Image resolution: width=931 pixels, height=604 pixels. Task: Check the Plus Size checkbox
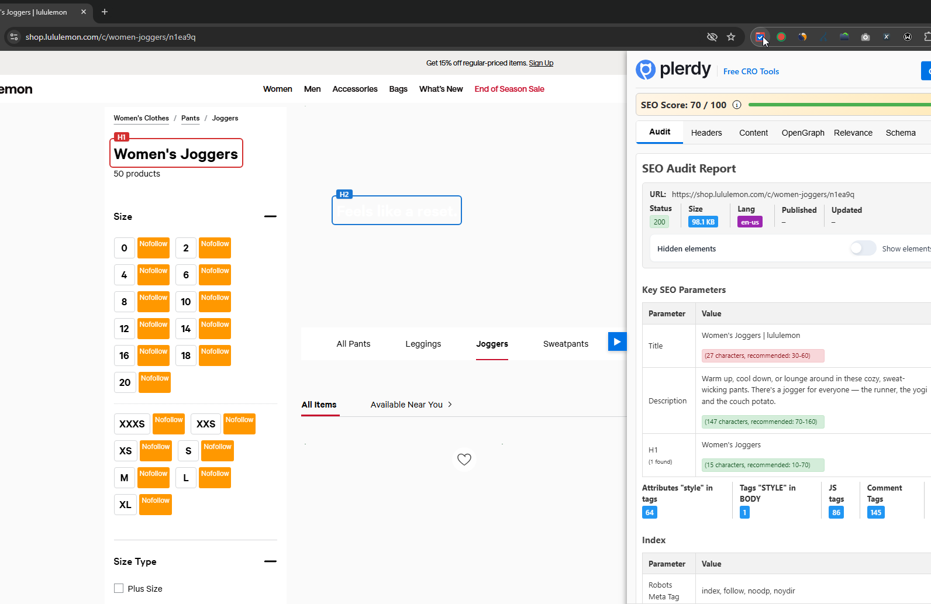click(119, 588)
